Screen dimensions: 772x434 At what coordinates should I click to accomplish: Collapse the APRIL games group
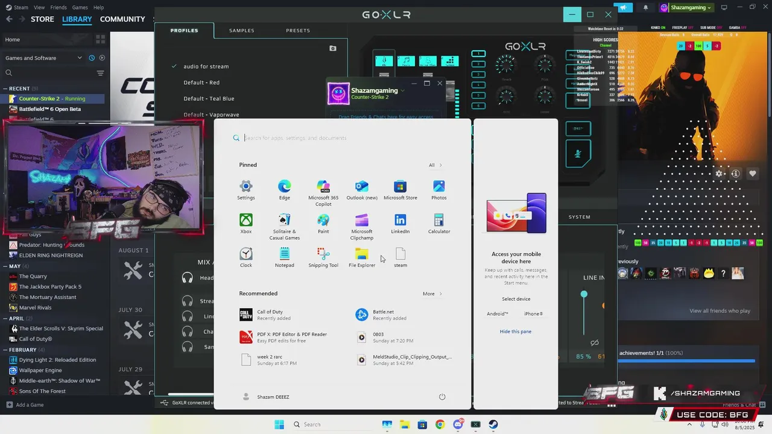click(5, 318)
